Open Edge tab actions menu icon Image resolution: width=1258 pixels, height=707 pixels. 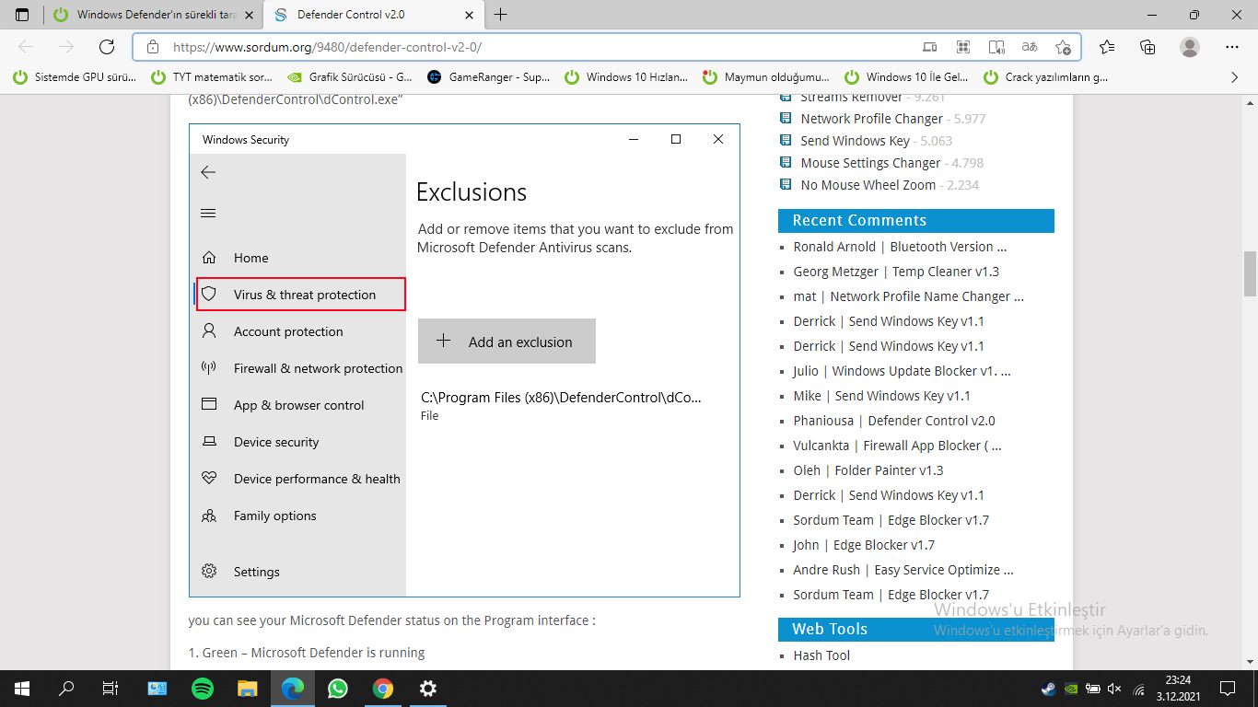point(22,15)
